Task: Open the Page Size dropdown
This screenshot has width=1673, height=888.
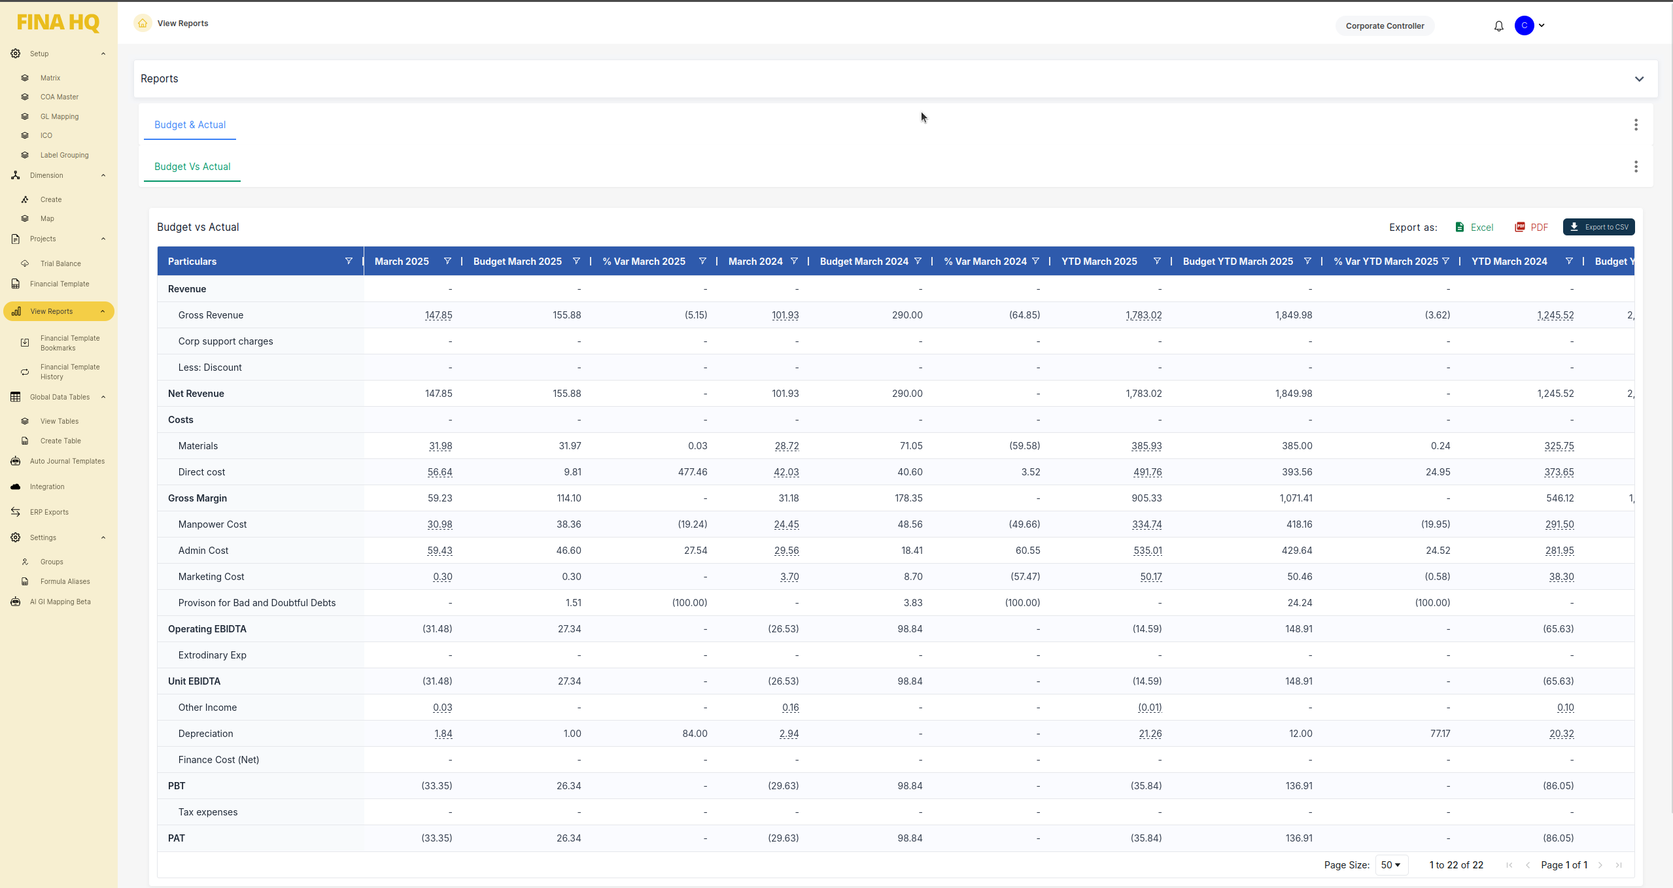Action: coord(1390,864)
